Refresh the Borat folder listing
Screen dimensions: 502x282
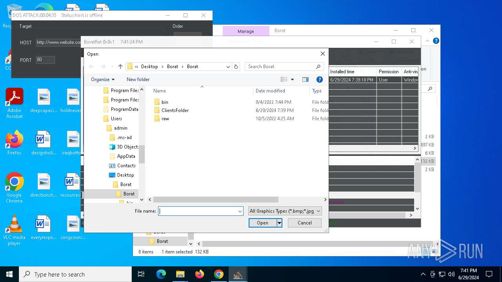tap(236, 67)
